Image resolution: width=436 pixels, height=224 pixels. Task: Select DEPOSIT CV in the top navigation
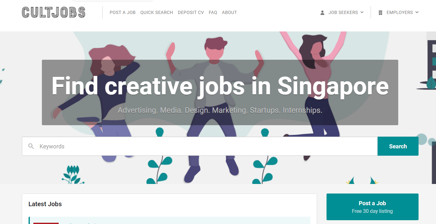(191, 12)
